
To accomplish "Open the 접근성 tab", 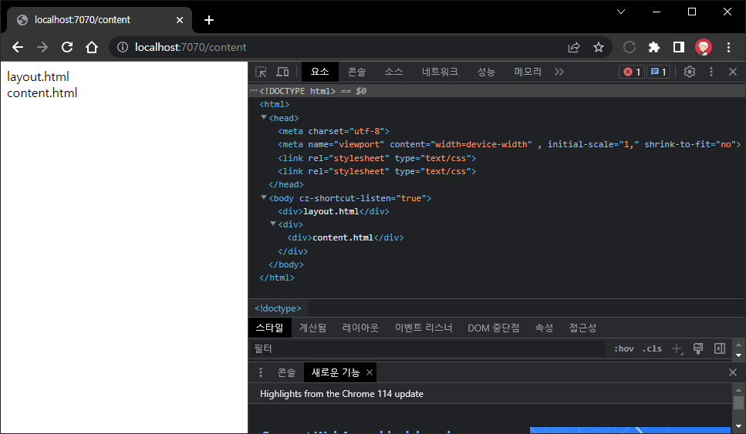I will tap(582, 328).
